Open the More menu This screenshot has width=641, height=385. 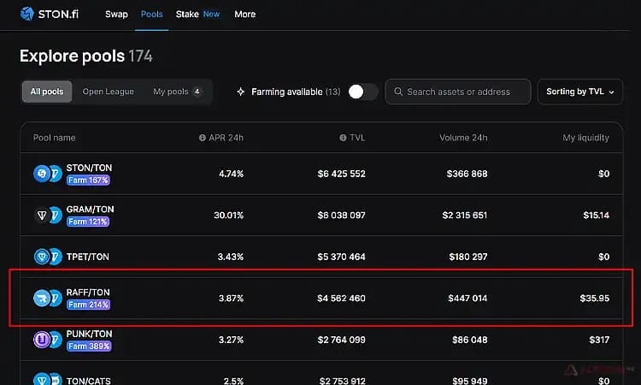(245, 15)
